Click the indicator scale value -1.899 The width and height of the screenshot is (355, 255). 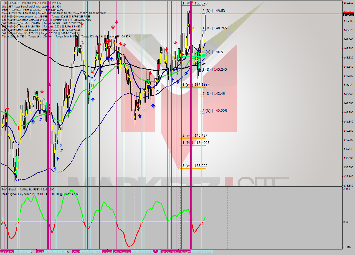(347, 248)
